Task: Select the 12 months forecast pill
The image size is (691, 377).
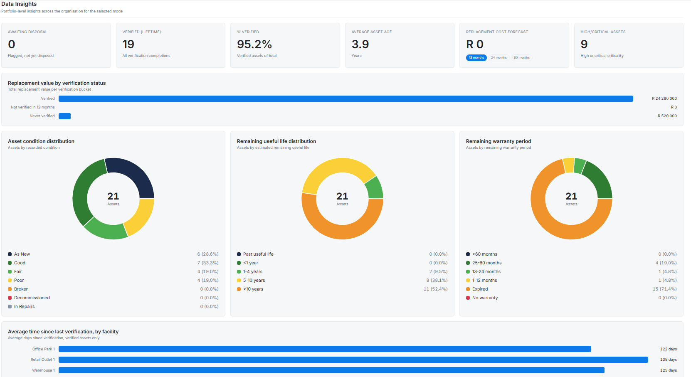Action: click(476, 58)
